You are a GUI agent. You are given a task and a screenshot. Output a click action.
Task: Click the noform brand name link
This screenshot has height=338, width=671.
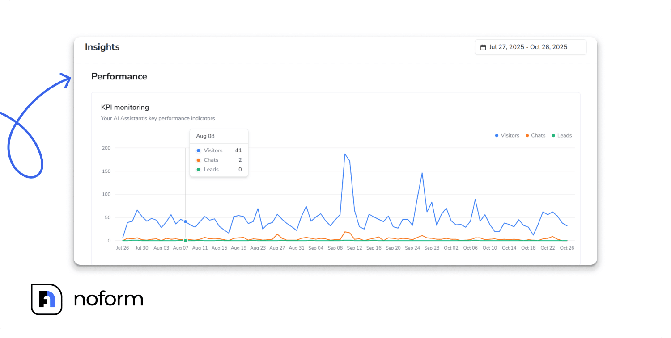[x=109, y=299]
